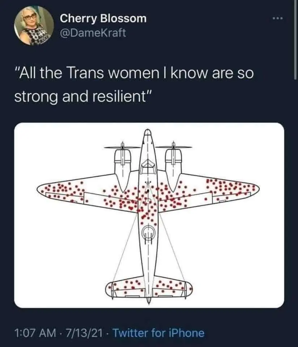The height and width of the screenshot is (347, 298).
Task: Select the quote "All the Trans women I know are so"
Action: click(134, 73)
